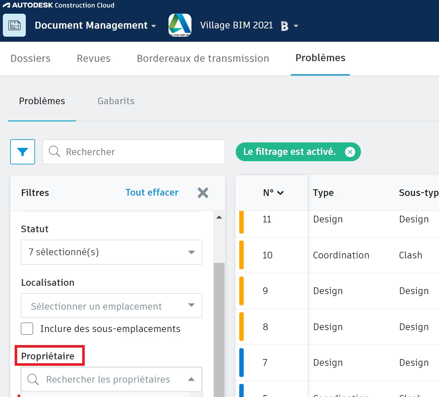Collapse the Rechercher les propriétaires dropdown
Image resolution: width=439 pixels, height=397 pixels.
click(191, 379)
